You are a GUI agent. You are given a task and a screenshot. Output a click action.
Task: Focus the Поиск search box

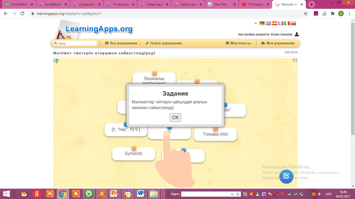coord(75,43)
